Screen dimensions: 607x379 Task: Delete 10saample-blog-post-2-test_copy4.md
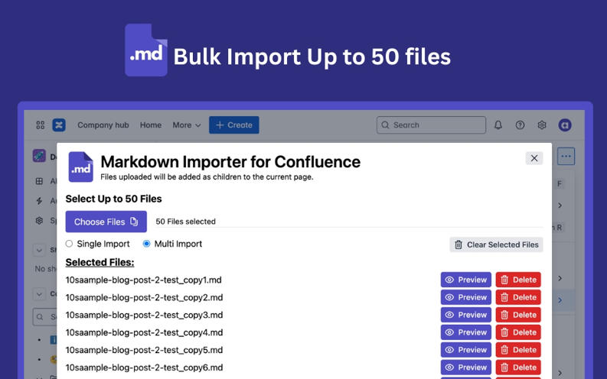tap(518, 332)
